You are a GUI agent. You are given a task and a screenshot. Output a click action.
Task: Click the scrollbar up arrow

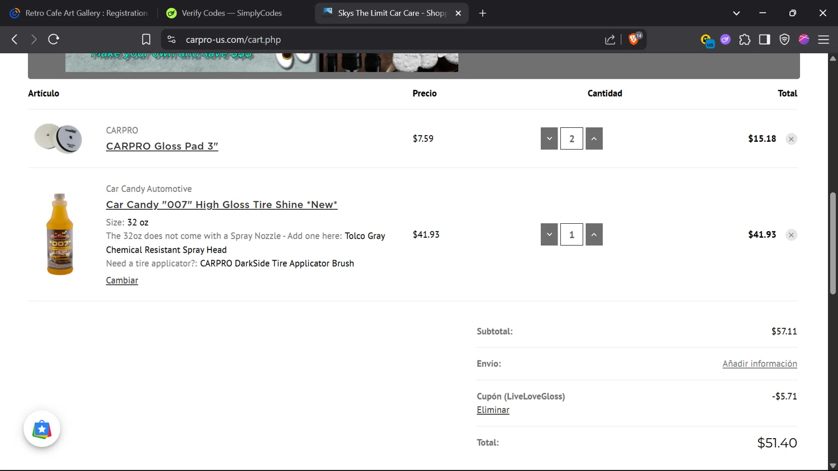833,58
